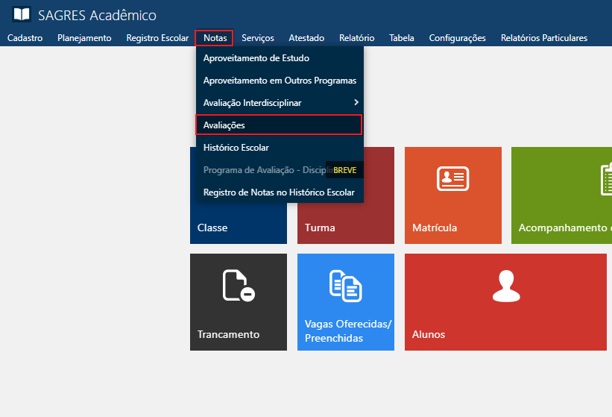This screenshot has height=417, width=612.
Task: Expand the Avaliação Interdisciplinar submenu arrow
Action: 356,102
